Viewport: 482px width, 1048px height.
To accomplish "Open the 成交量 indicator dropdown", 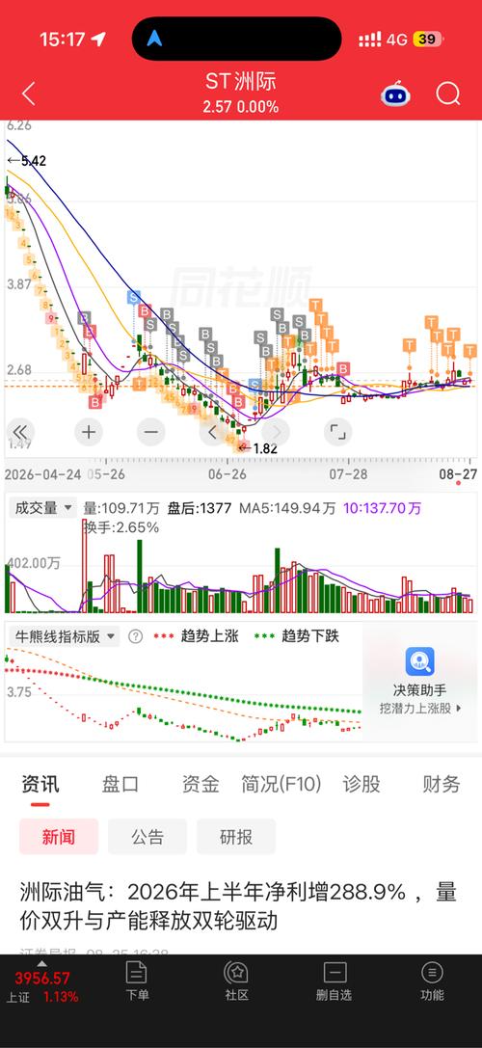I will click(42, 508).
